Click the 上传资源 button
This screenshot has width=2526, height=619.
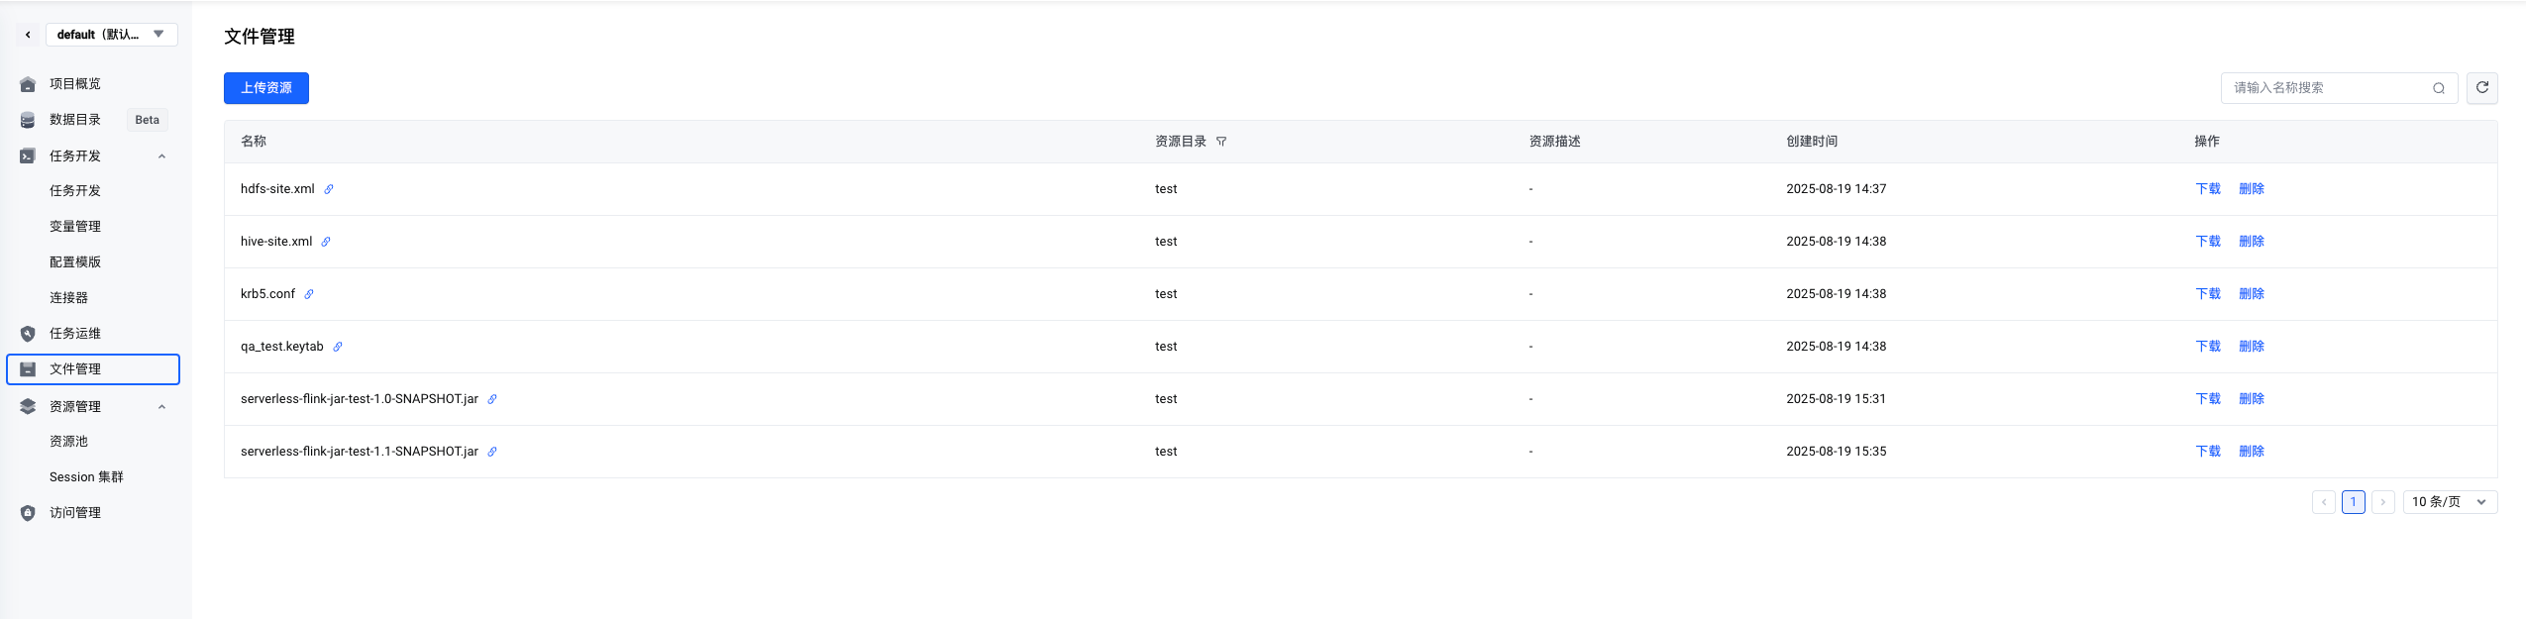tap(266, 88)
